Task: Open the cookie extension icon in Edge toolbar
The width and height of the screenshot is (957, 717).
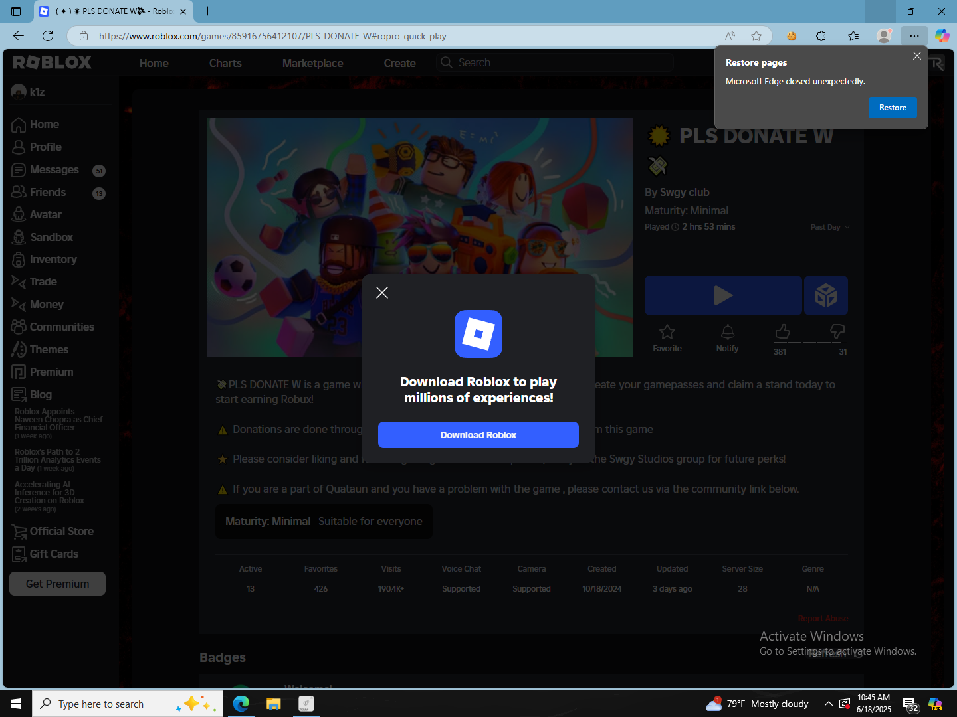Action: (792, 36)
